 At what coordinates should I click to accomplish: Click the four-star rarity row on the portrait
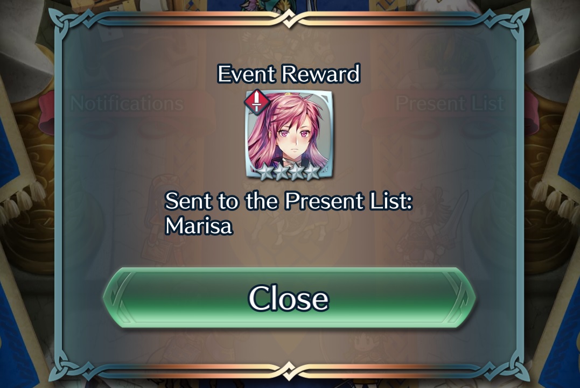(x=289, y=172)
